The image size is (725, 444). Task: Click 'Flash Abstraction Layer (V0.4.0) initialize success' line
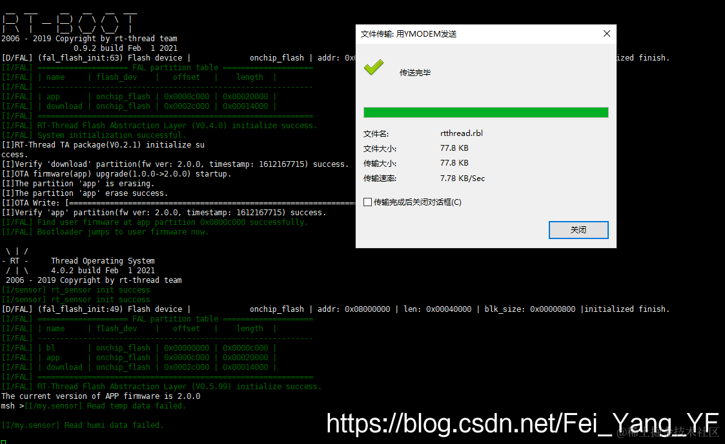(159, 126)
